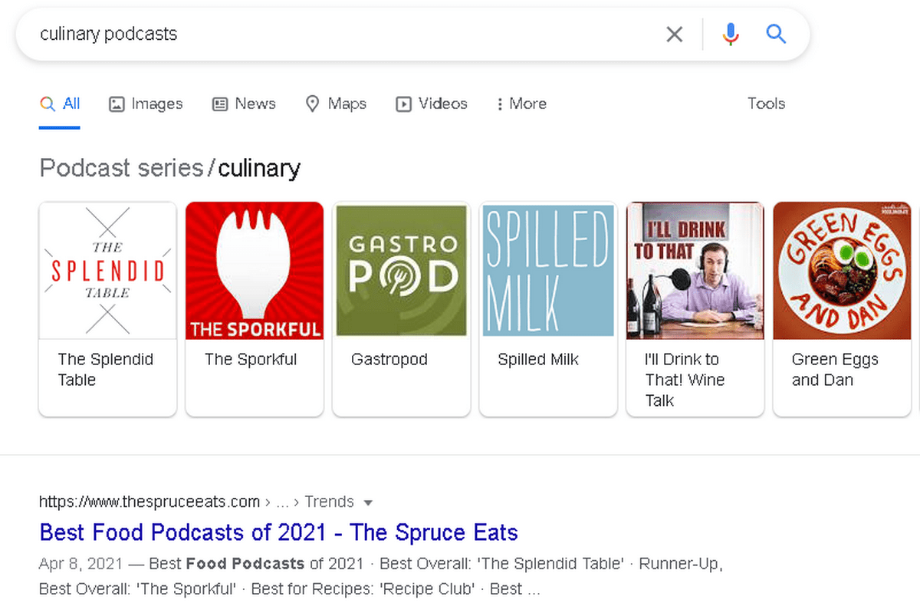Open the Spilled Milk cover image

click(x=548, y=270)
